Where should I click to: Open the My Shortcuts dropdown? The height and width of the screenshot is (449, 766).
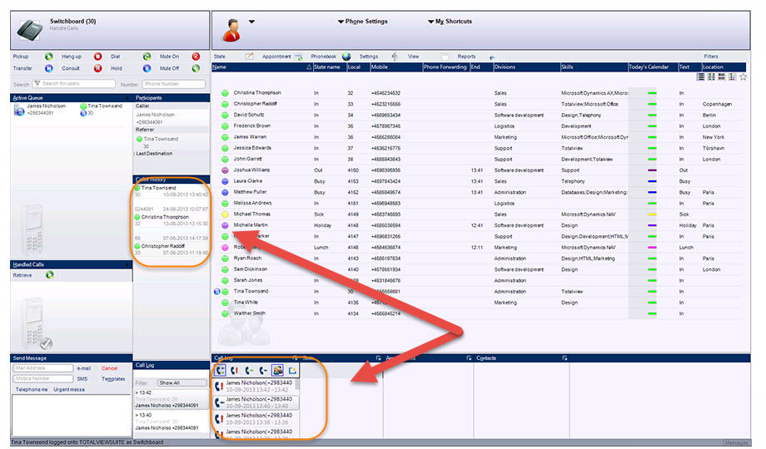[x=450, y=22]
